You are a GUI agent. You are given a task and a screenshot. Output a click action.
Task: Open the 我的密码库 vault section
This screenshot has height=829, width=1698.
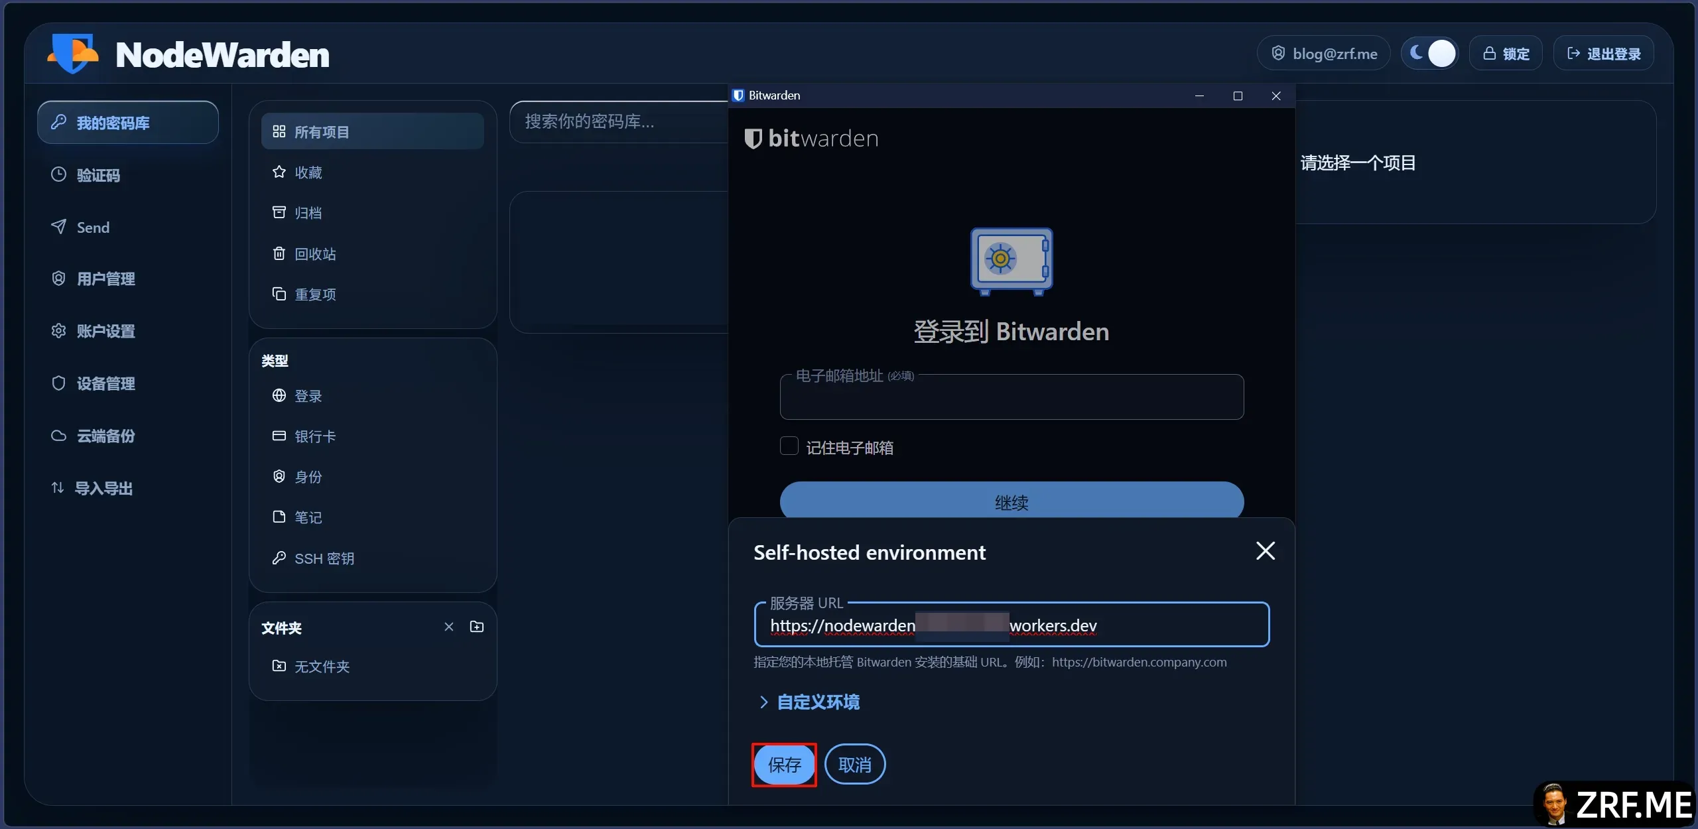(x=128, y=123)
